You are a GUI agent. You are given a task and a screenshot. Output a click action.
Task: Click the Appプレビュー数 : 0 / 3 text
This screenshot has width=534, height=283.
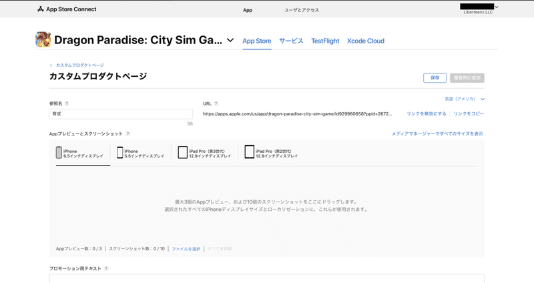(79, 249)
